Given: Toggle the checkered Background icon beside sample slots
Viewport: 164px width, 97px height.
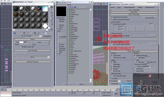Looking at the screenshot, I should tap(51, 13).
